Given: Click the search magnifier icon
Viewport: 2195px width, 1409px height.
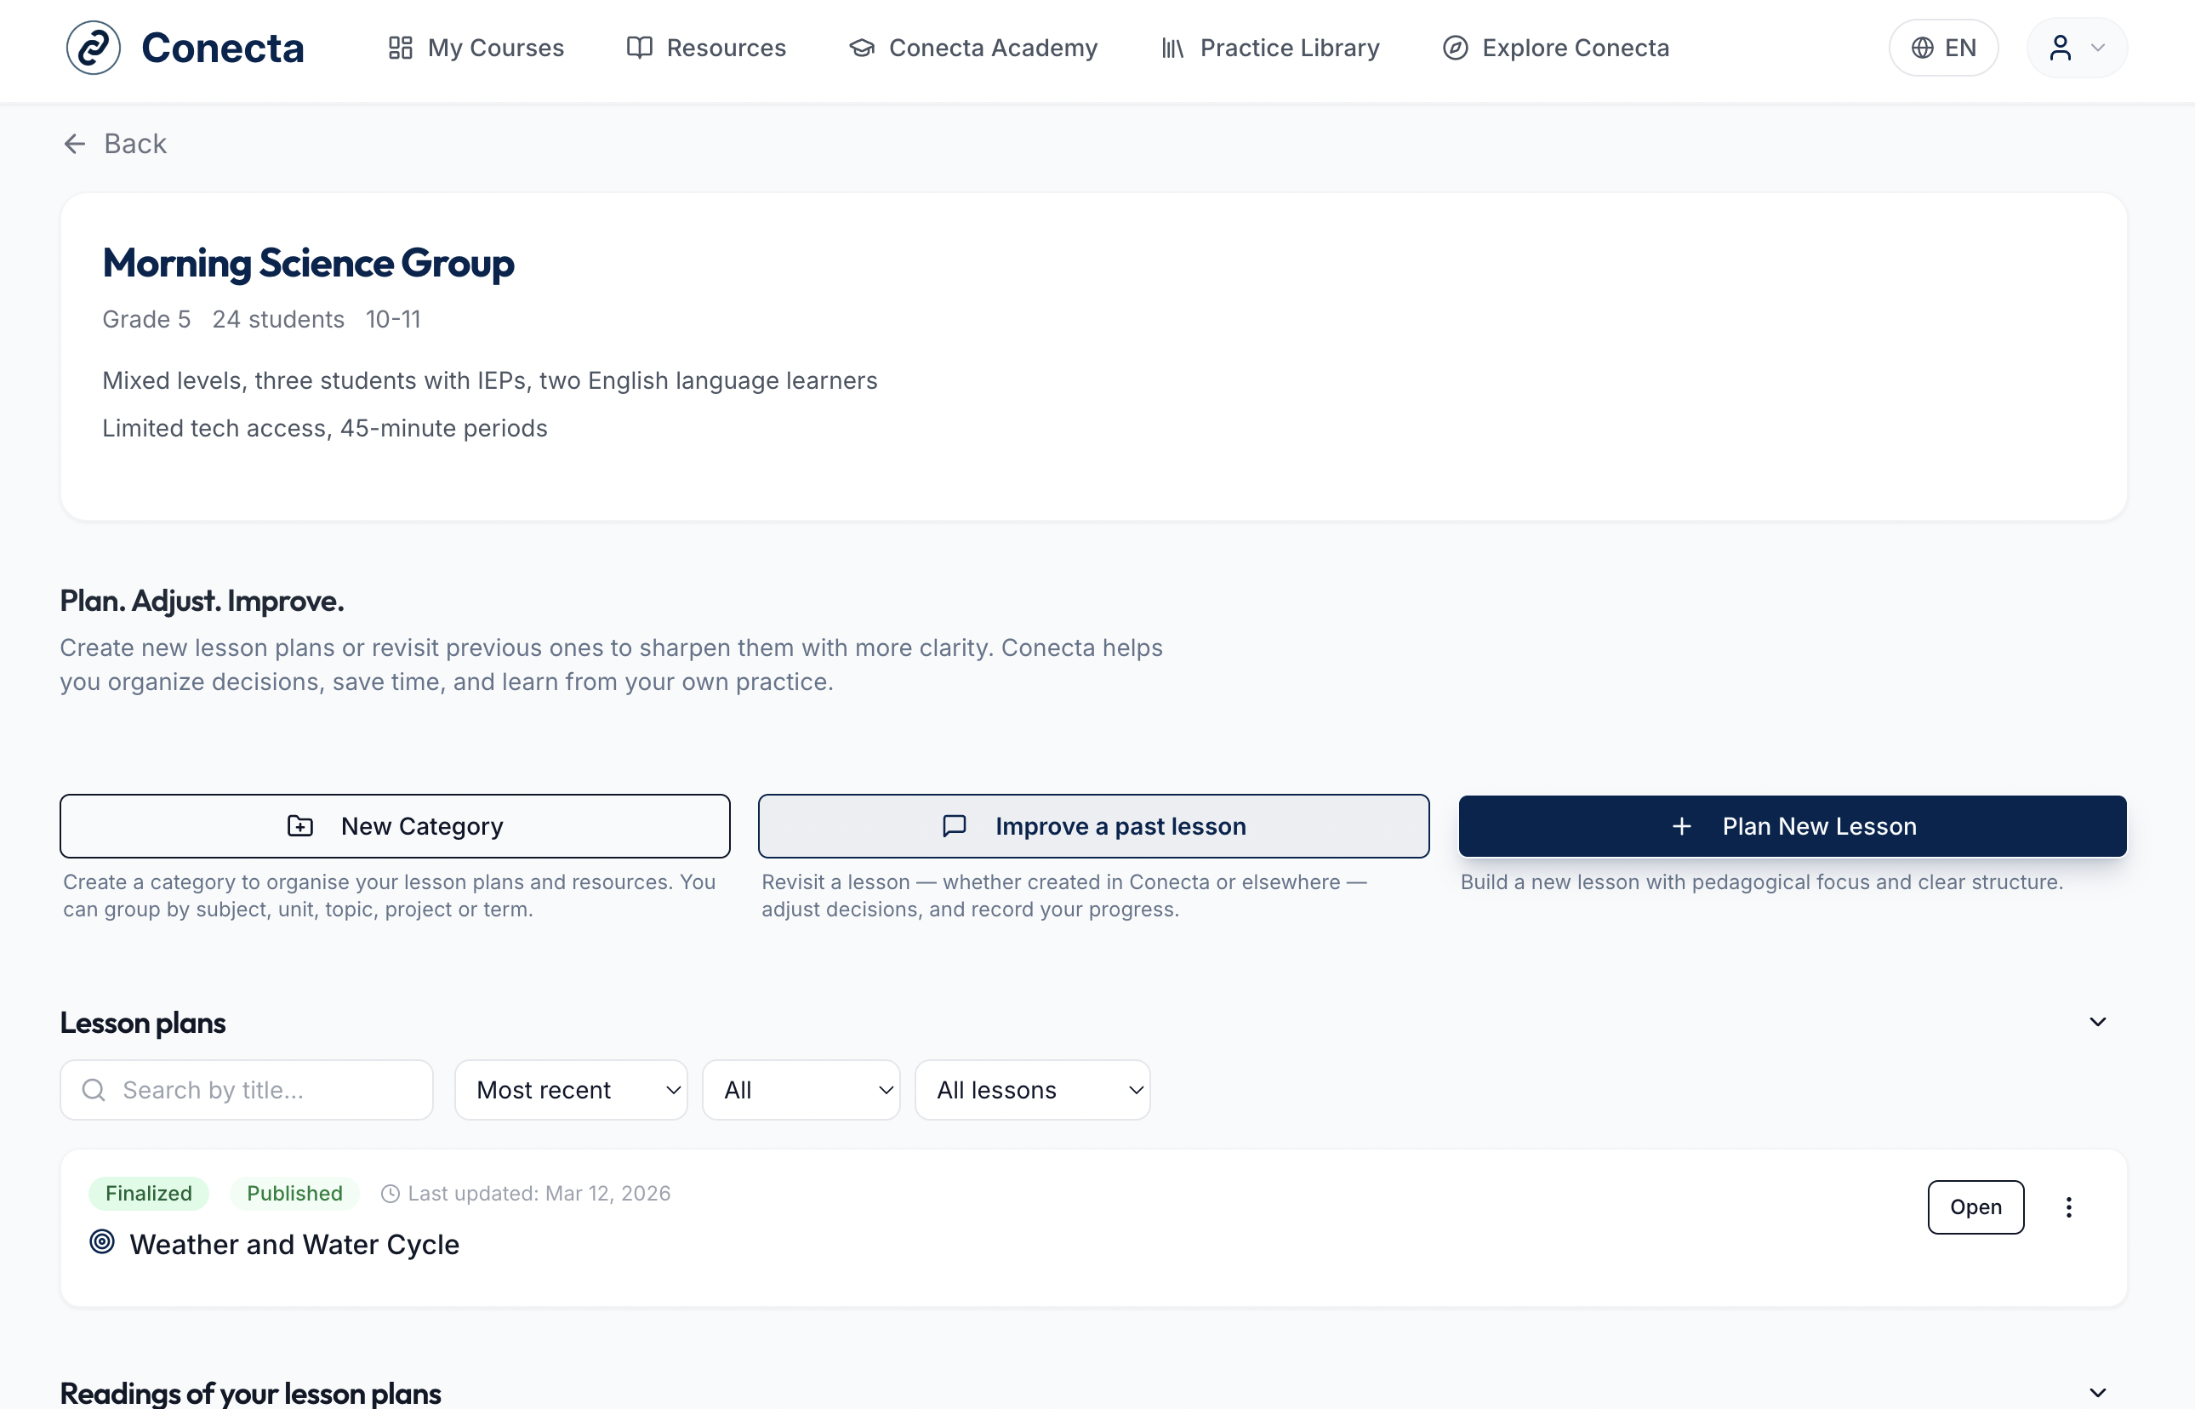Looking at the screenshot, I should pyautogui.click(x=94, y=1090).
